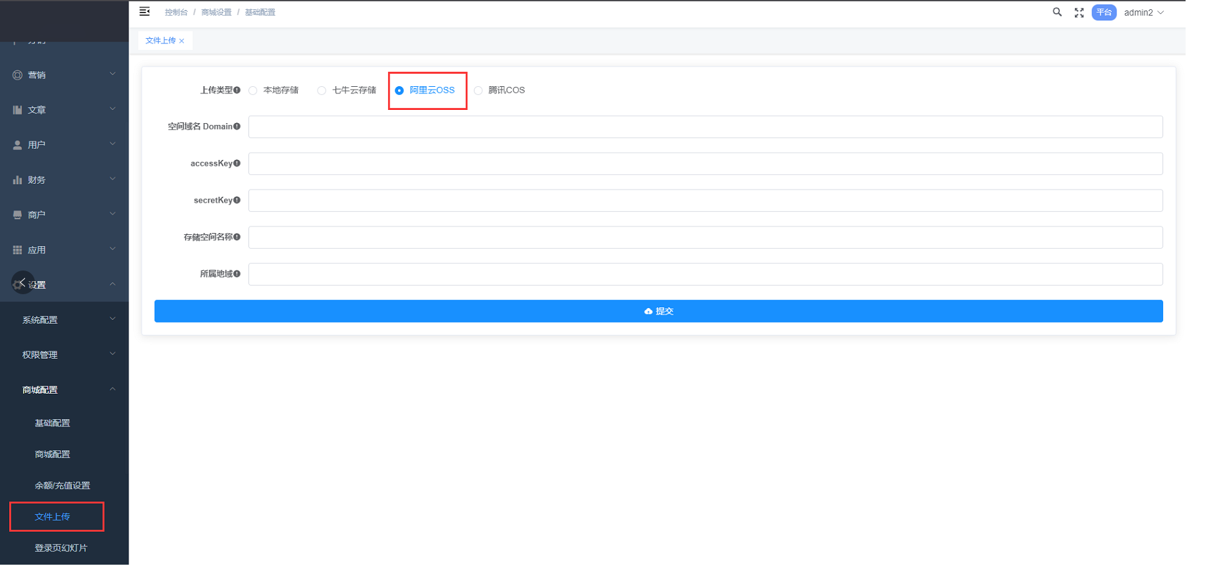Expand the 营销 menu chevron

pos(113,74)
